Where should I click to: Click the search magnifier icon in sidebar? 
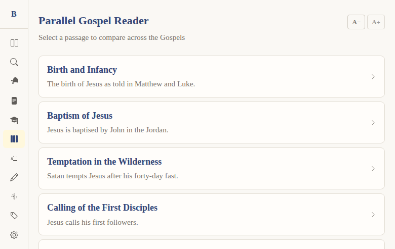click(x=14, y=62)
